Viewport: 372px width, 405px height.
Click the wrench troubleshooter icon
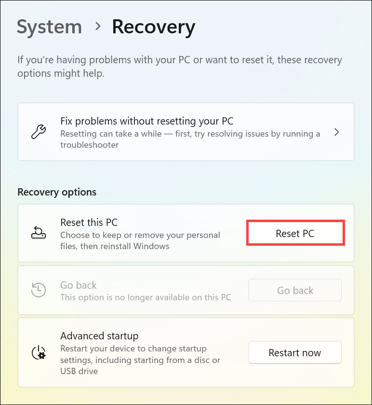[38, 131]
